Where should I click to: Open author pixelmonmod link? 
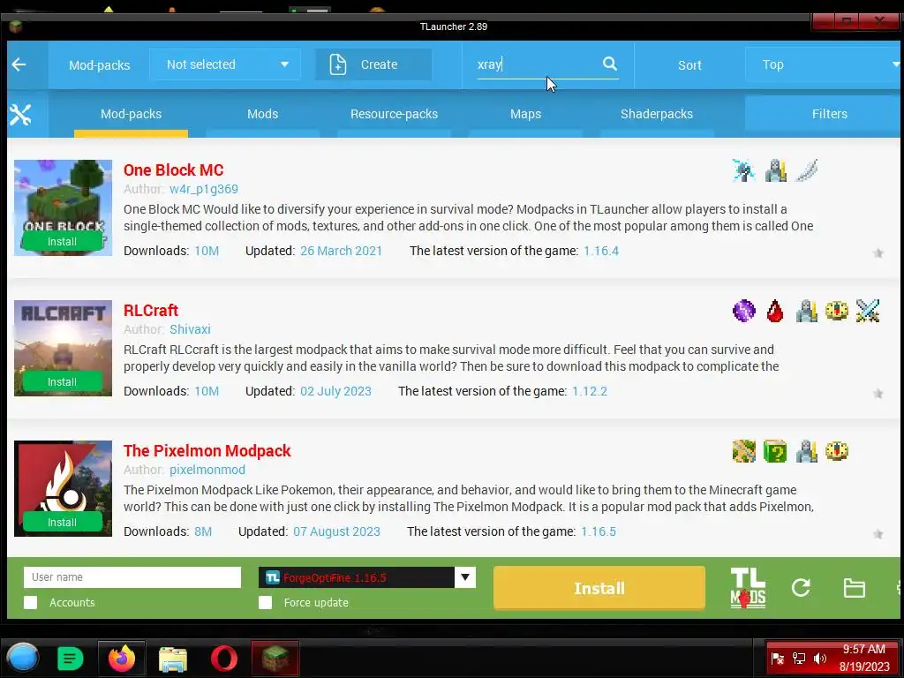pos(207,470)
